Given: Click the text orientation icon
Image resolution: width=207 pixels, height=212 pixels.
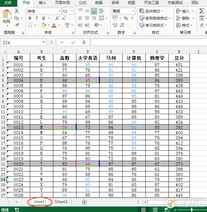Looking at the screenshot, I should 97,25.
